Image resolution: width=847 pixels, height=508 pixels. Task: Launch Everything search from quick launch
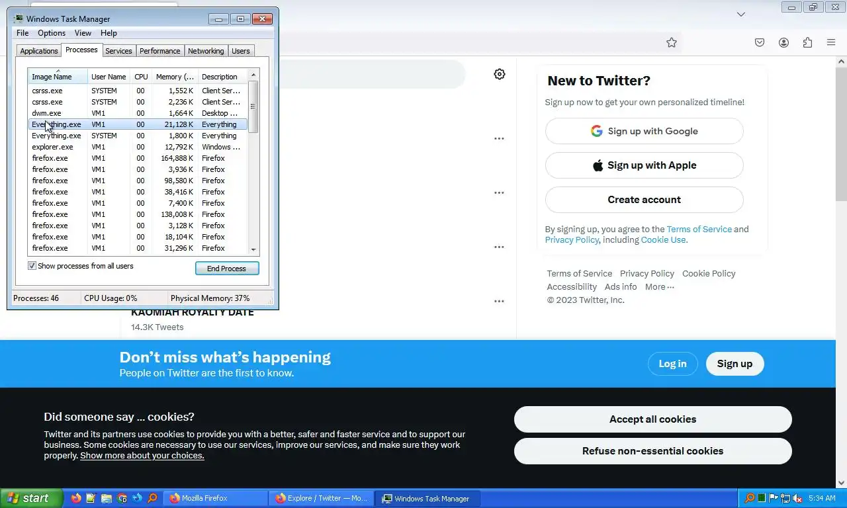[x=152, y=498]
